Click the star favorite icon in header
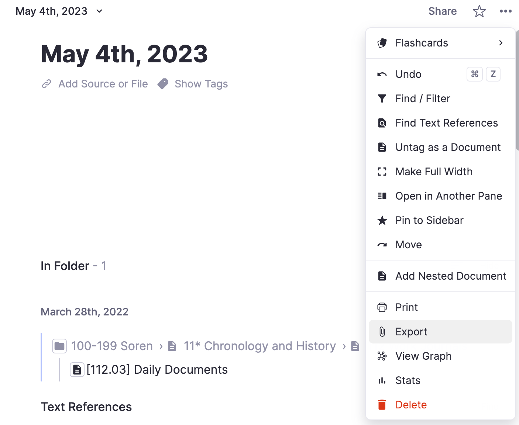 (479, 11)
